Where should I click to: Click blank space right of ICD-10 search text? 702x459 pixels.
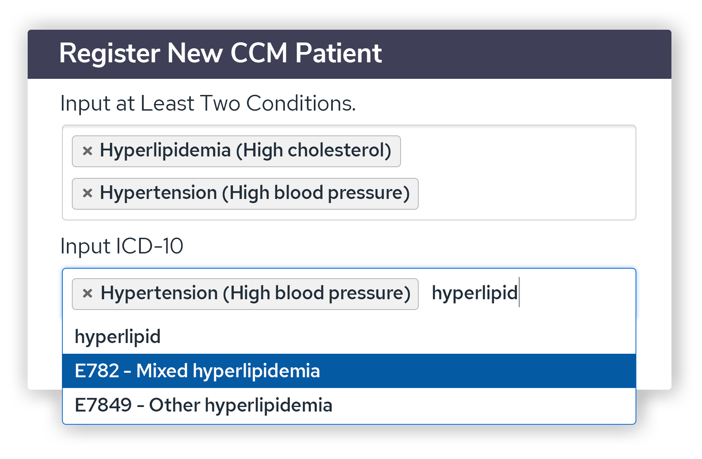[x=578, y=293]
